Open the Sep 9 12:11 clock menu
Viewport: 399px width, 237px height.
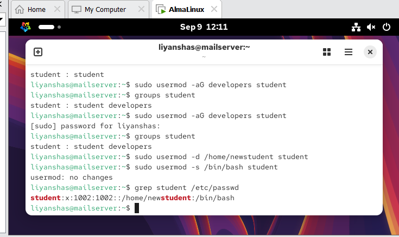point(204,27)
